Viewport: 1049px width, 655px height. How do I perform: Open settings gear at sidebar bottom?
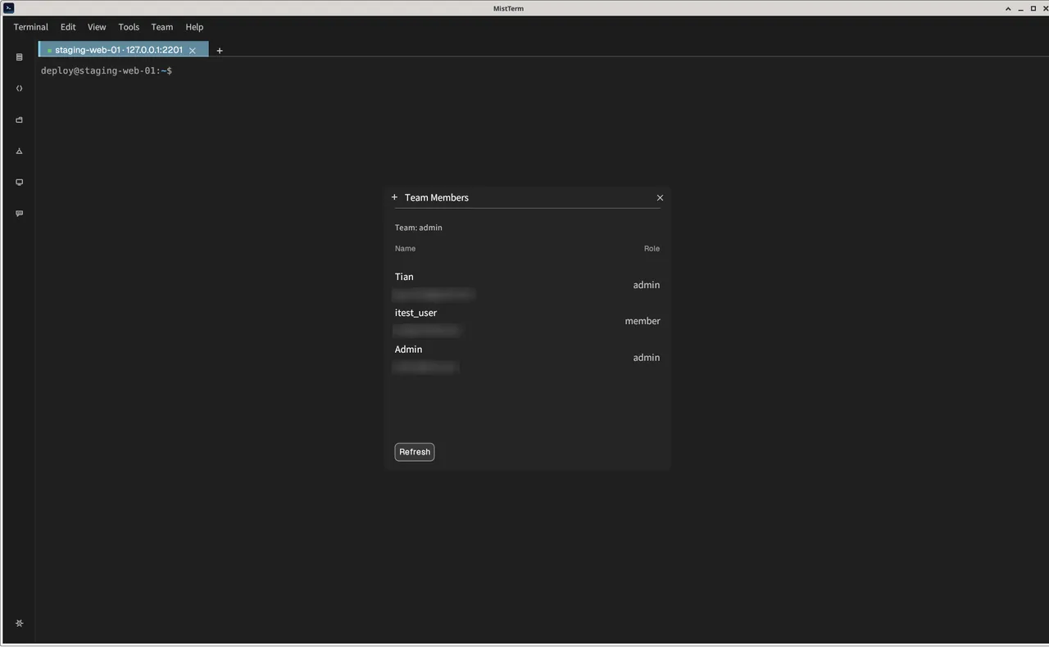pyautogui.click(x=20, y=623)
